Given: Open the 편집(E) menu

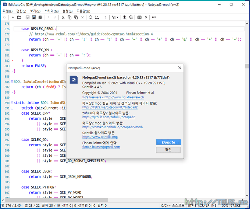Looking at the screenshot, I should (21, 11).
